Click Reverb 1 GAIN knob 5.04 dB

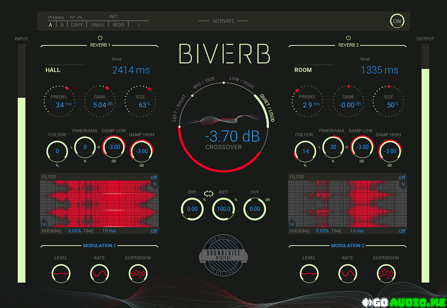100,101
